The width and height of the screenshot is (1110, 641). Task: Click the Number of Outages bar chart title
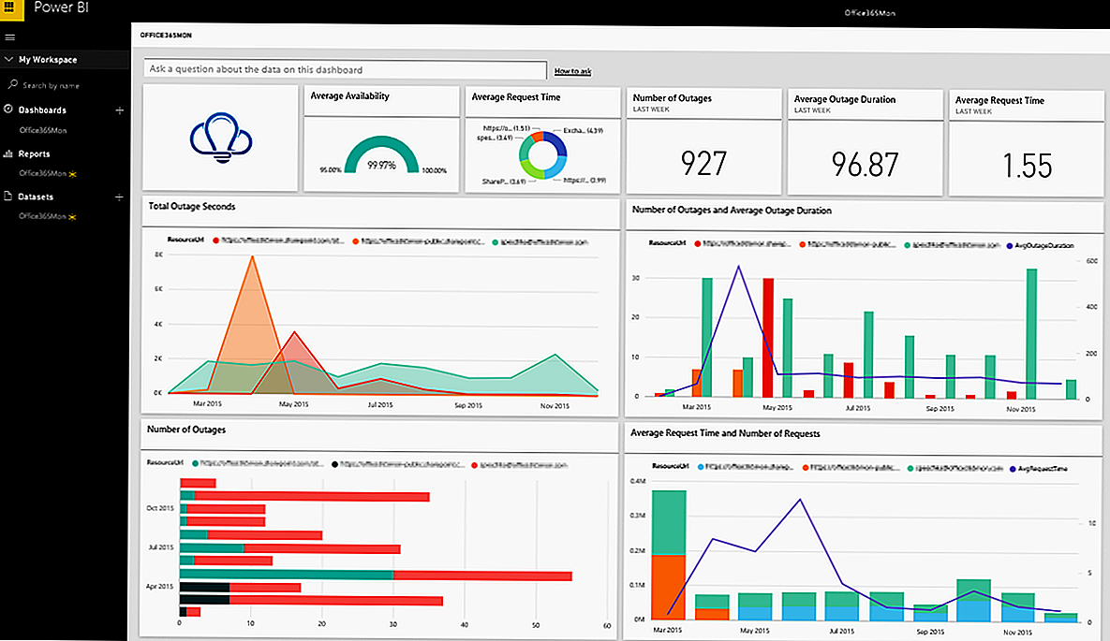pos(186,430)
